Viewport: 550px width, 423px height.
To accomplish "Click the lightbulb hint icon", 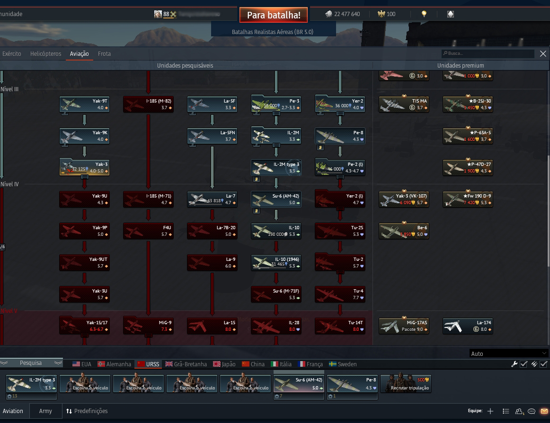I will pyautogui.click(x=424, y=14).
